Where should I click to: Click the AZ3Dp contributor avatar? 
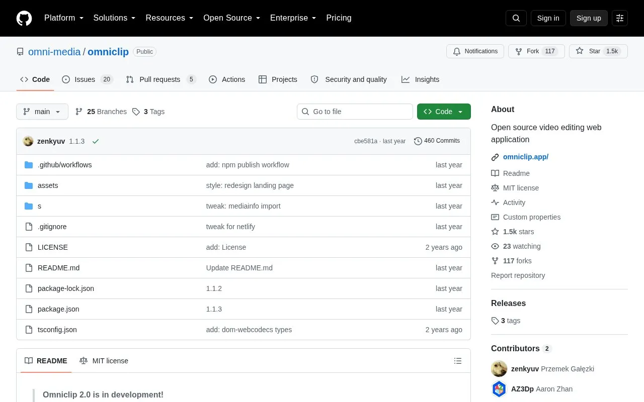click(x=499, y=389)
